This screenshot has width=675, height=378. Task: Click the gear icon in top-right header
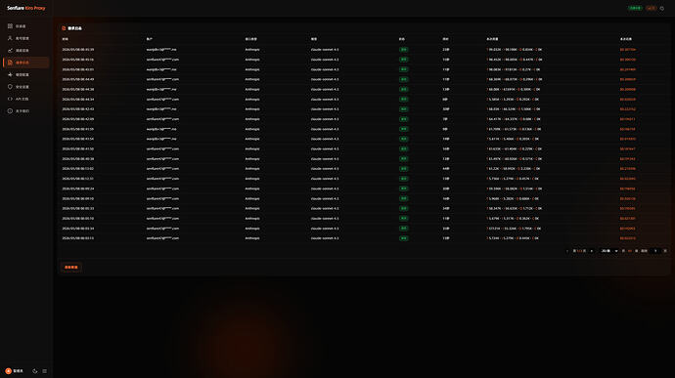click(662, 8)
